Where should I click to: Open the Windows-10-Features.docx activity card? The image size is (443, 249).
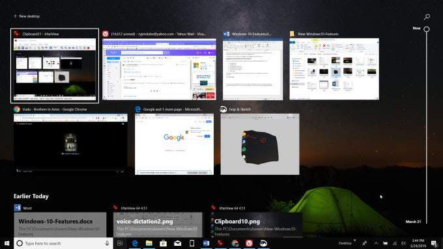point(60,225)
